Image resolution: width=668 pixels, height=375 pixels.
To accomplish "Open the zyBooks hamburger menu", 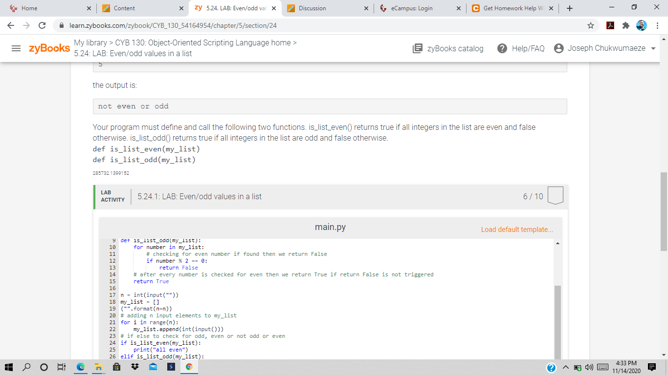I will pyautogui.click(x=16, y=48).
